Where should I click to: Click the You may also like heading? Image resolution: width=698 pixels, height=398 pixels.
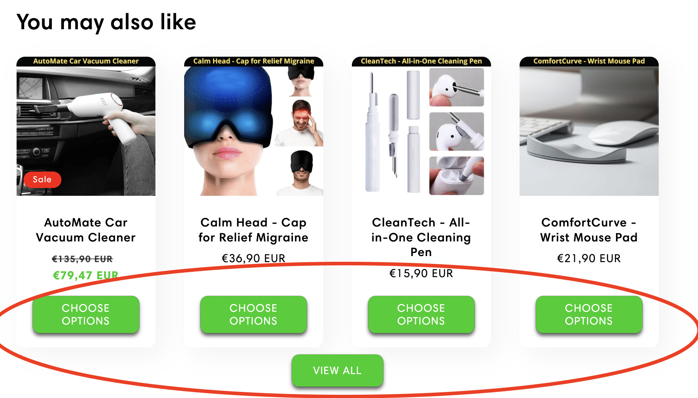(106, 22)
